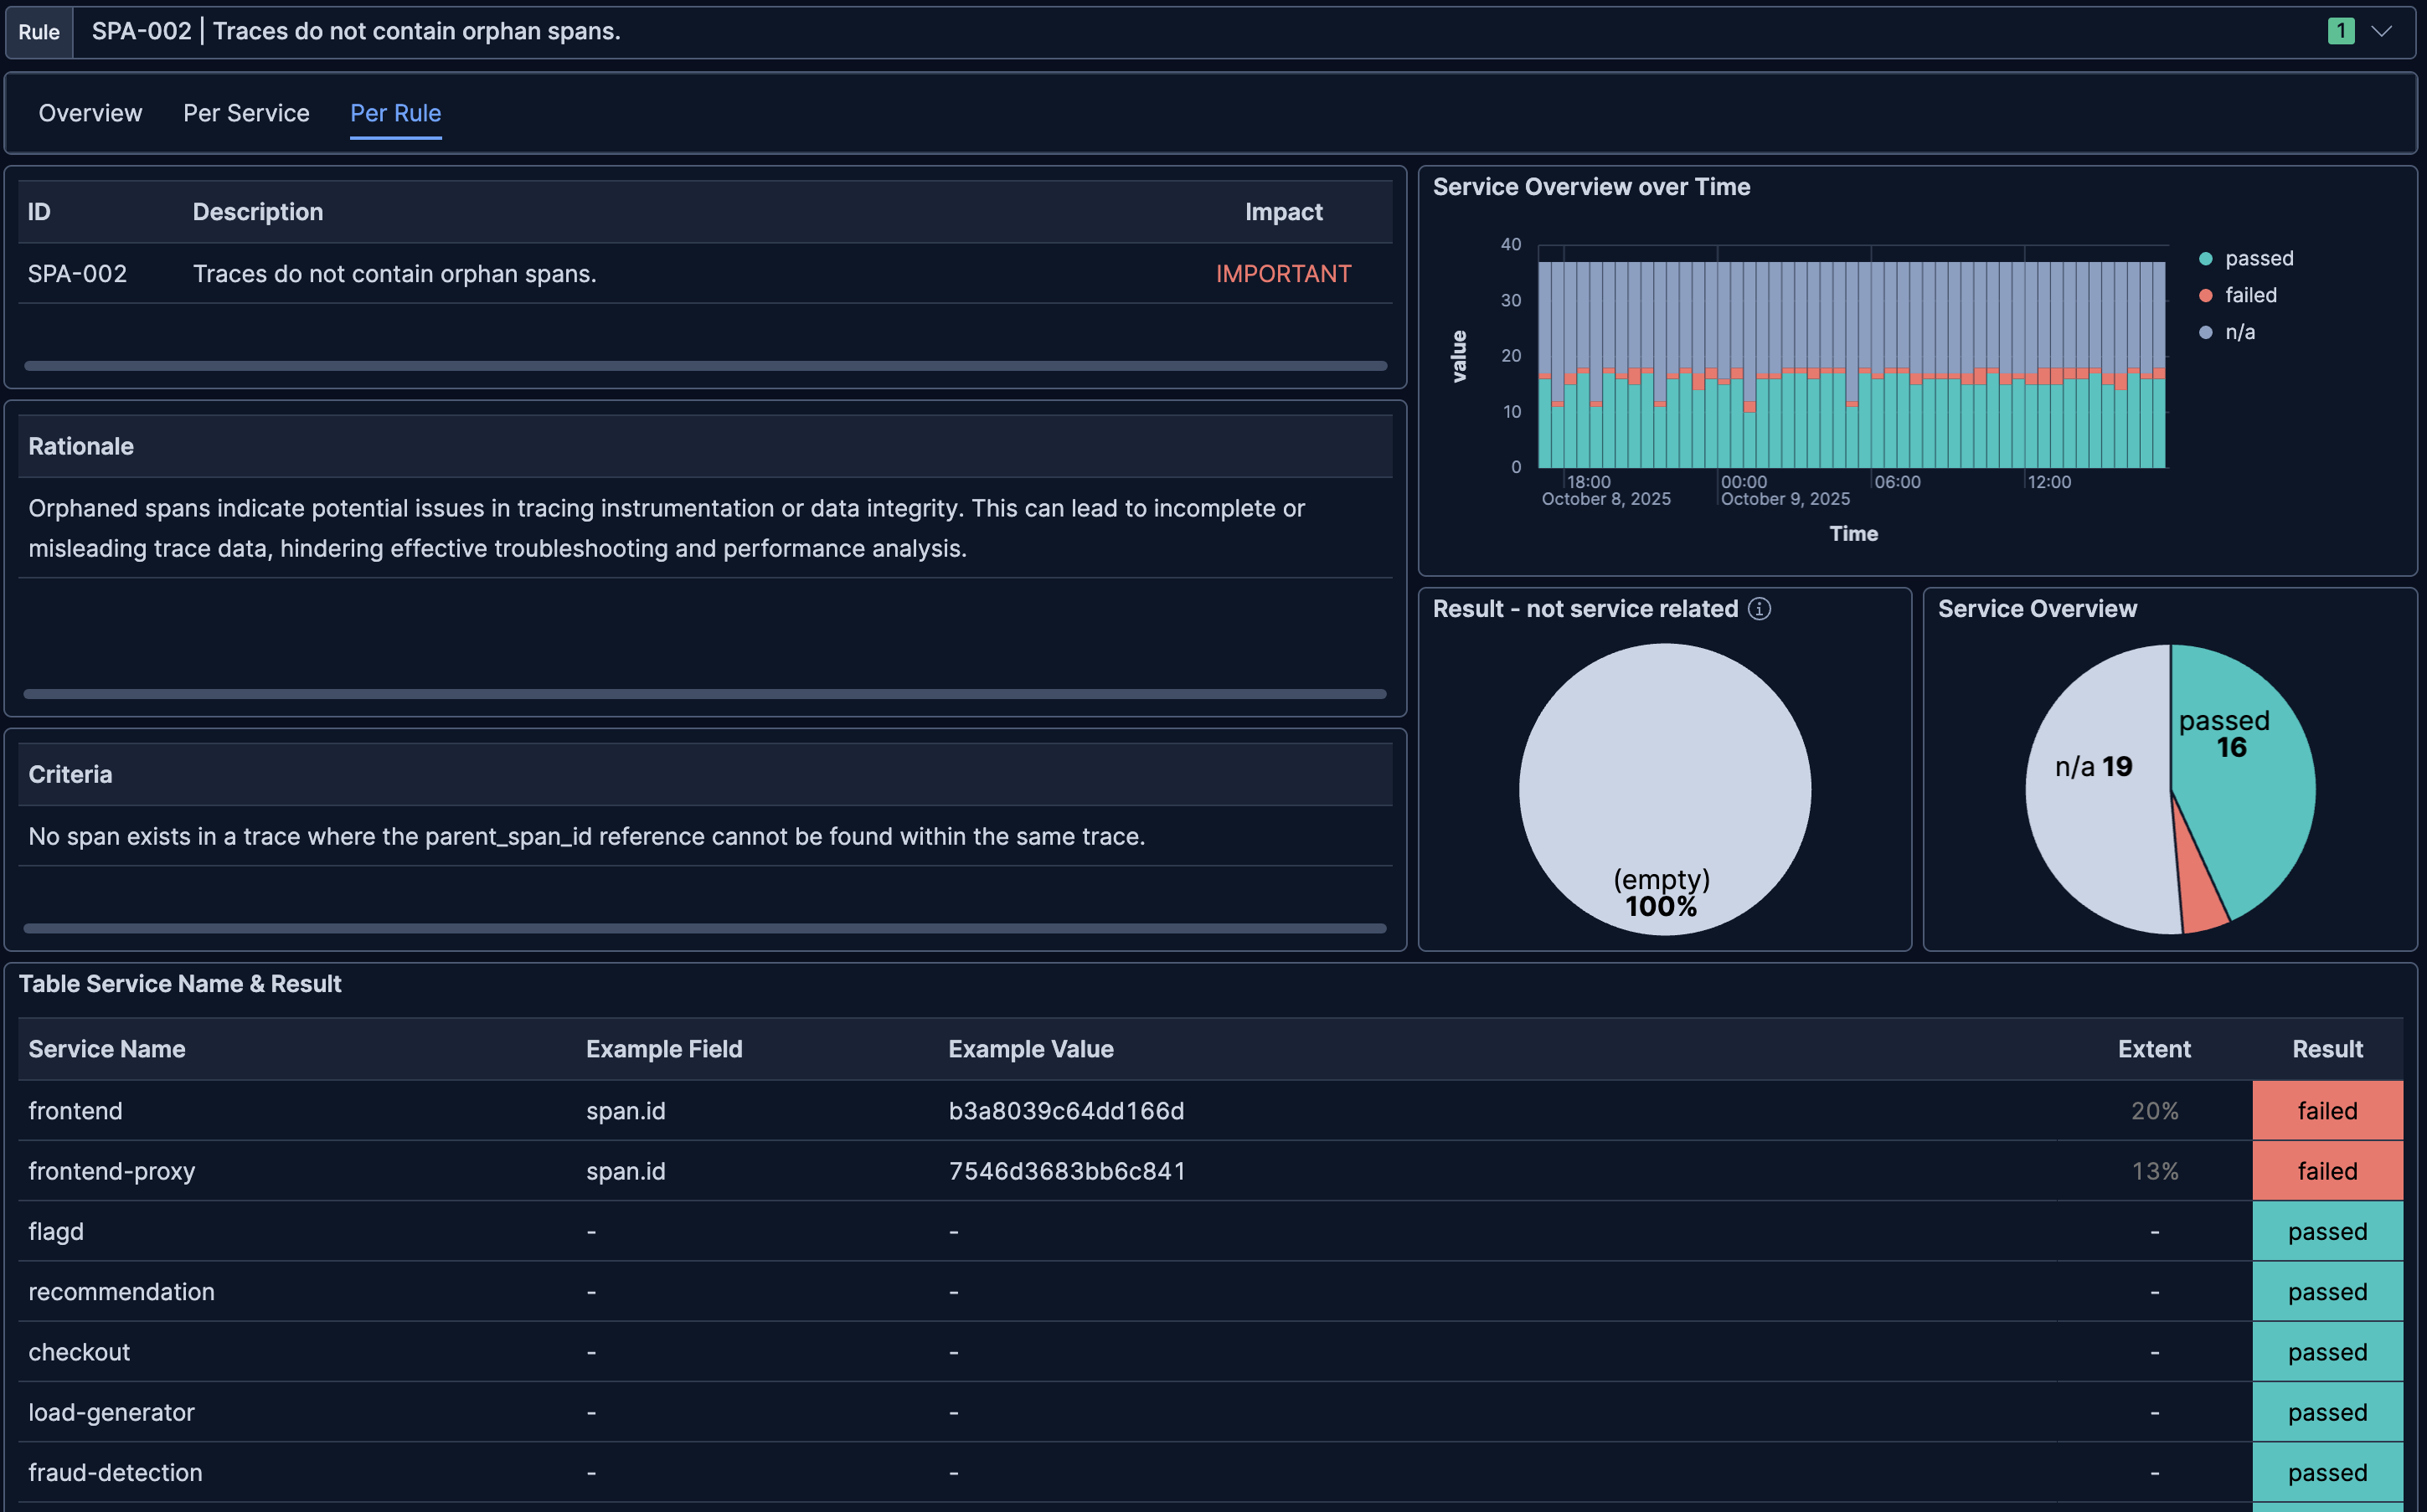Click the frontend service name

coord(75,1111)
